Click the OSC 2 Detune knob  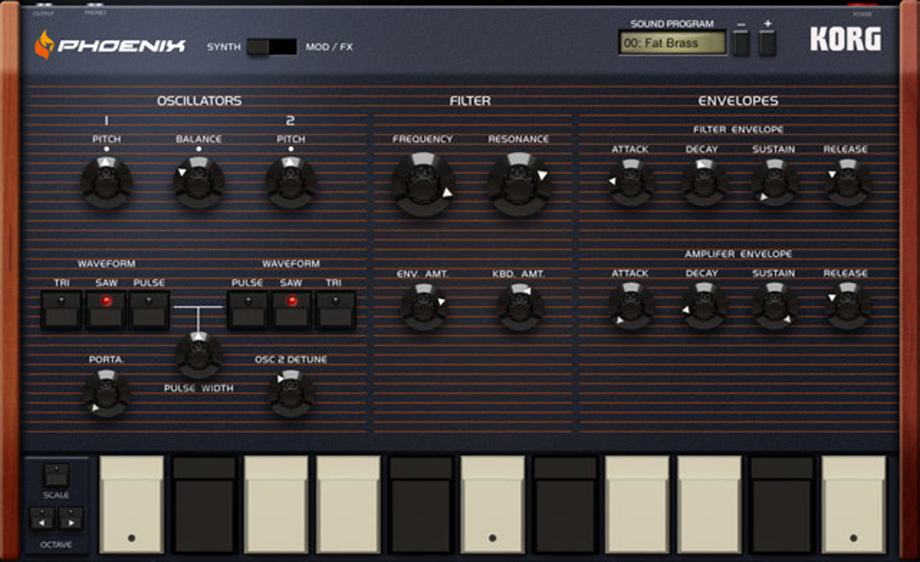(291, 394)
